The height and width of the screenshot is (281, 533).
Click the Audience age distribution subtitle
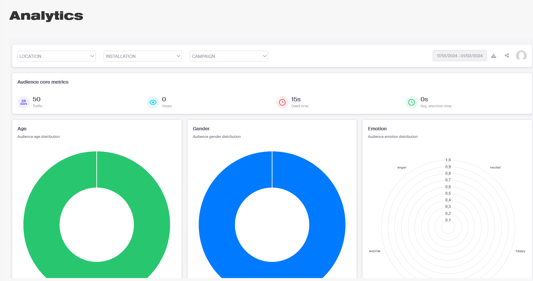[x=38, y=137]
